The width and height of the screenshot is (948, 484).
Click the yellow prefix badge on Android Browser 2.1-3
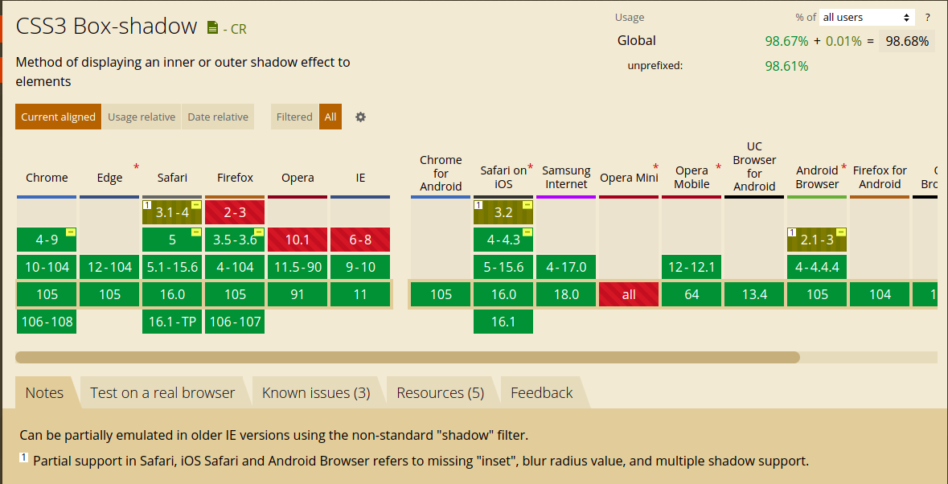pyautogui.click(x=841, y=232)
